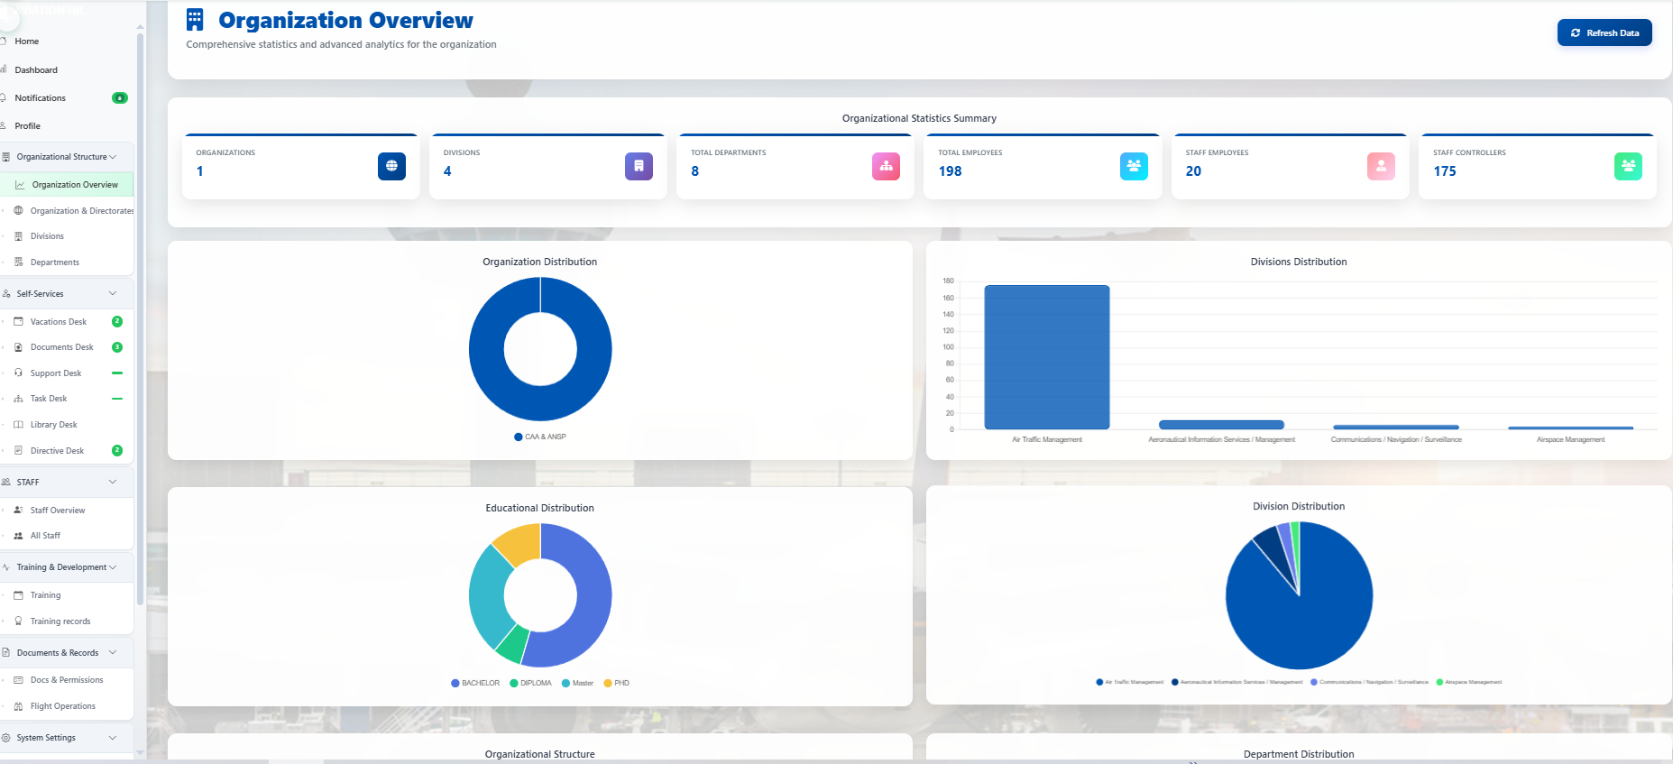1673x764 pixels.
Task: Click the pink hierarchy icon in Total Departments card
Action: point(886,166)
